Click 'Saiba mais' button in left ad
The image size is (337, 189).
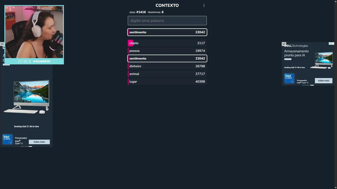point(39,142)
